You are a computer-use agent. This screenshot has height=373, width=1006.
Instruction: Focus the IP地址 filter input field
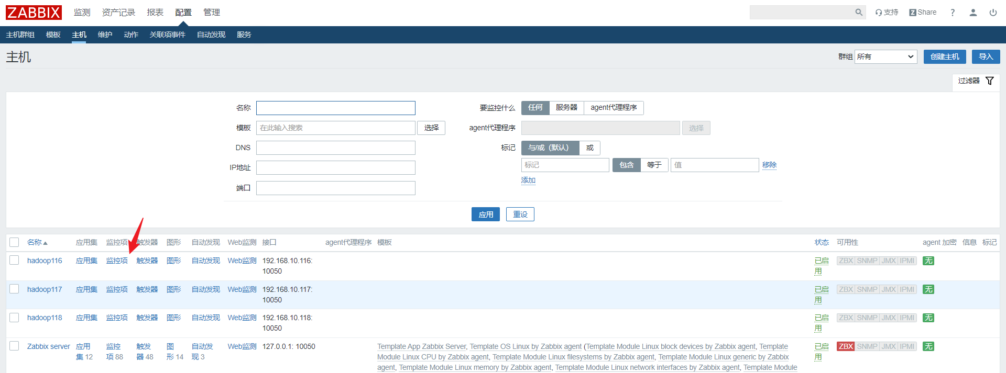coord(336,167)
